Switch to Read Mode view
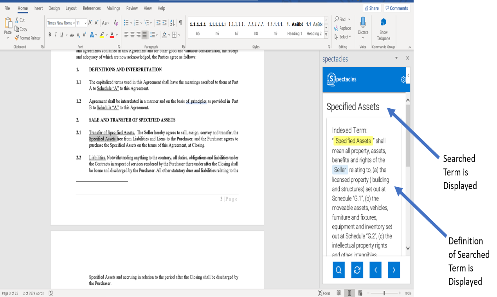497x297 pixels. coord(339,293)
